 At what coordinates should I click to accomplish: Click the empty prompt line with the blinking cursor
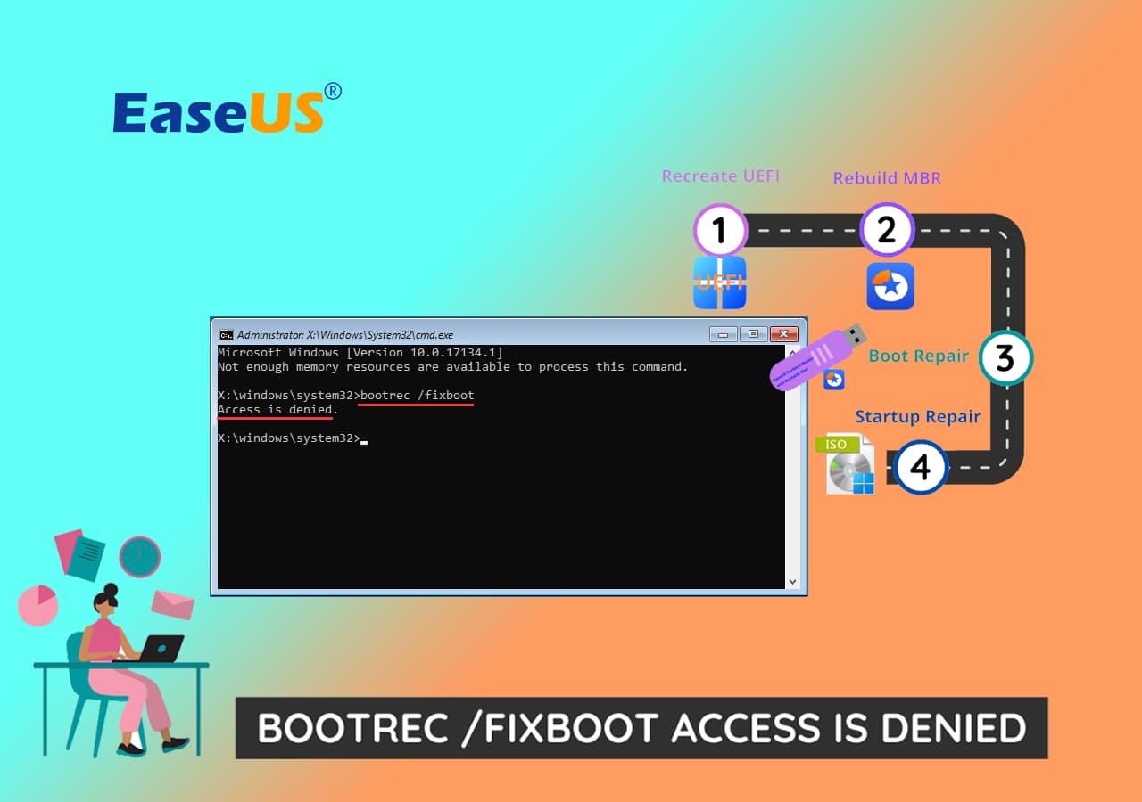[293, 438]
